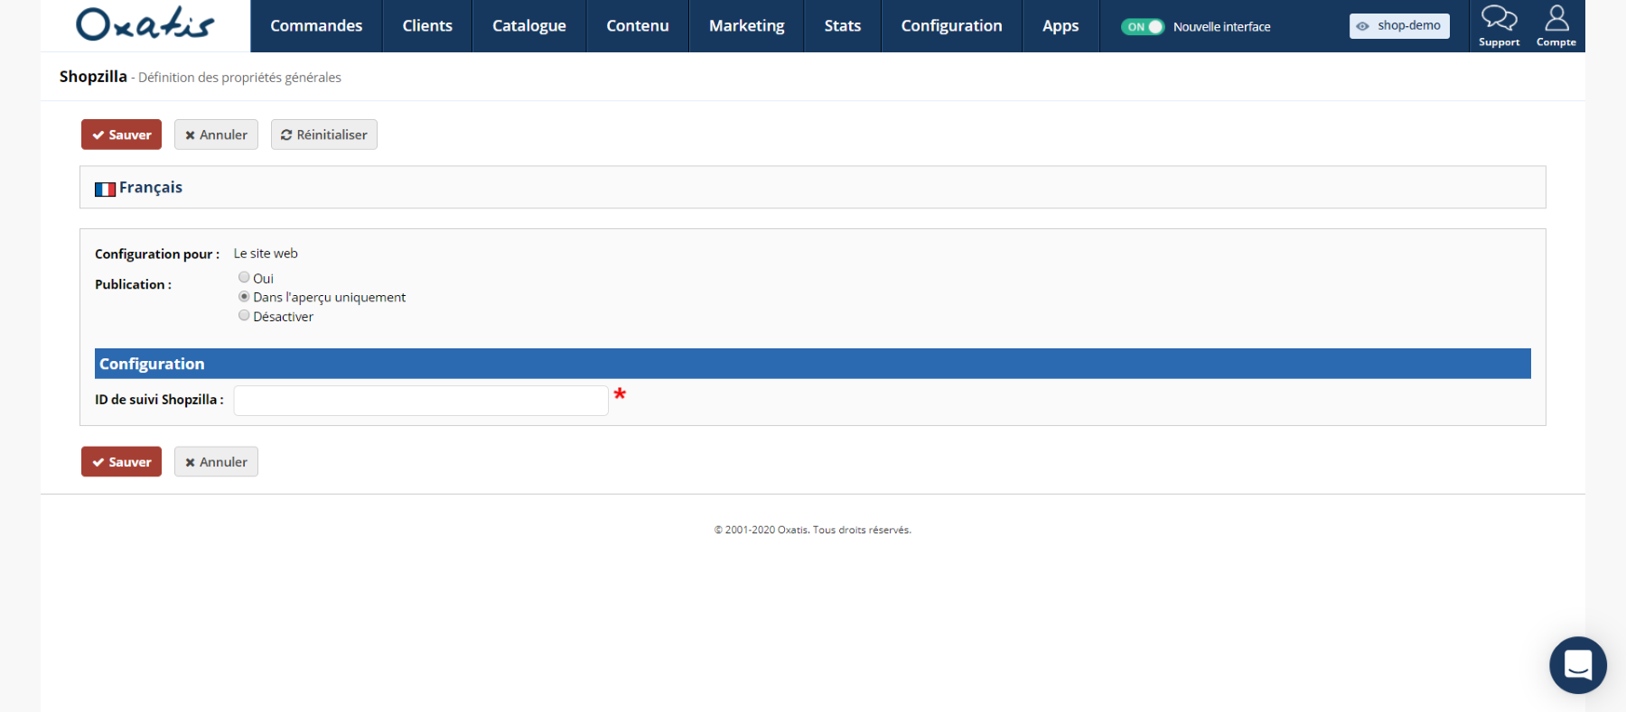This screenshot has width=1626, height=712.
Task: Expand the Marketing menu
Action: click(746, 26)
